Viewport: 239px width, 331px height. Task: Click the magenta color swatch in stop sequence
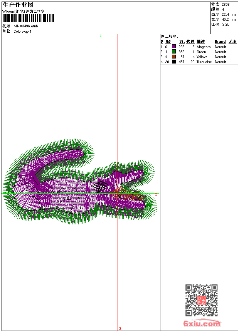[173, 47]
